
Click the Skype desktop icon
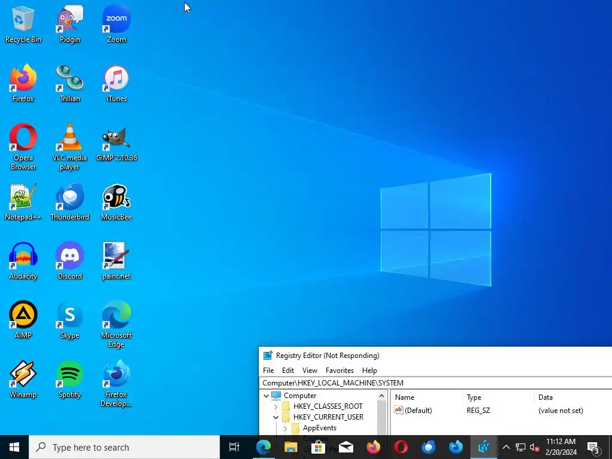point(70,320)
